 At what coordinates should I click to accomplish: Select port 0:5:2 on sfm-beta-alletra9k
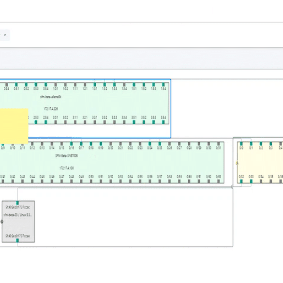tap(26, 85)
